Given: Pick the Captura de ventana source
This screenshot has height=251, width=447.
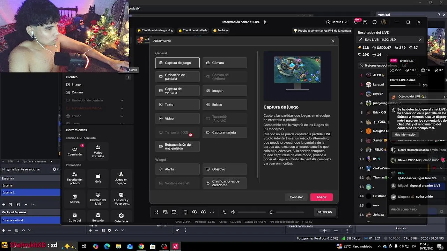Looking at the screenshot, I should (177, 91).
